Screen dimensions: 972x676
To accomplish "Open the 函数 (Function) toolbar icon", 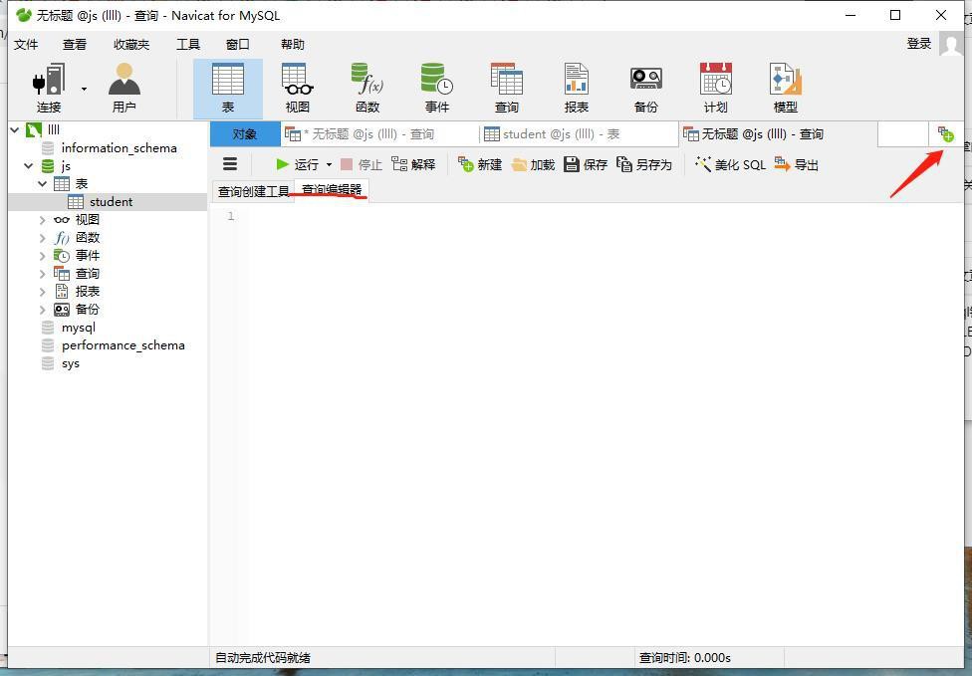I will pos(366,88).
